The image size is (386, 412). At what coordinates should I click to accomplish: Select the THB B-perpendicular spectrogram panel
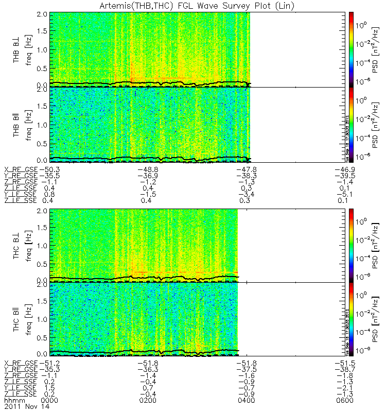coord(197,49)
